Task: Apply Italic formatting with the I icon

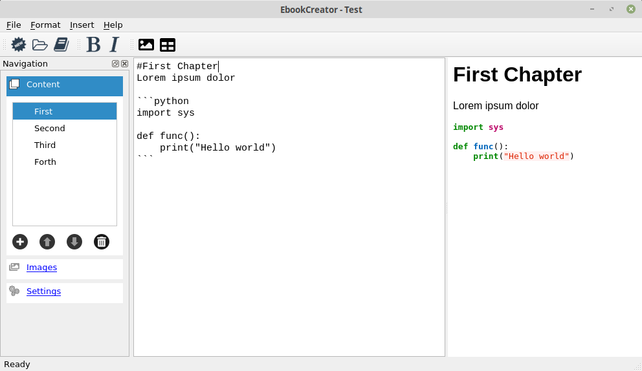Action: [115, 45]
